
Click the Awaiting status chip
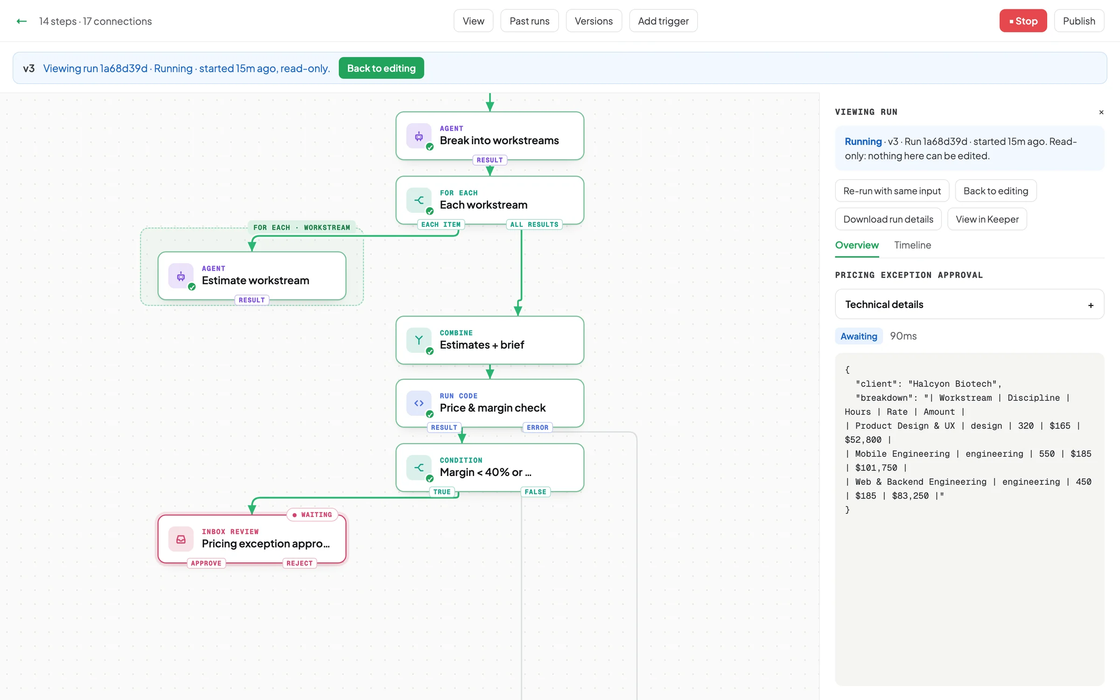[859, 336]
